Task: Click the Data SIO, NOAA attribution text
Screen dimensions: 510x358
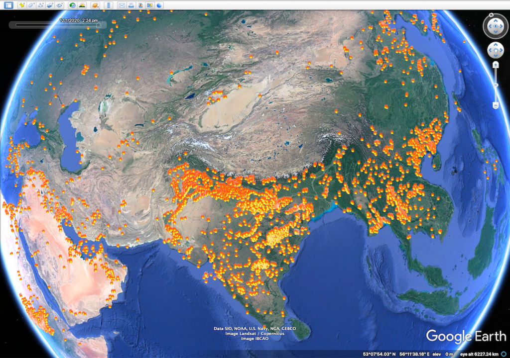Action: coord(255,329)
